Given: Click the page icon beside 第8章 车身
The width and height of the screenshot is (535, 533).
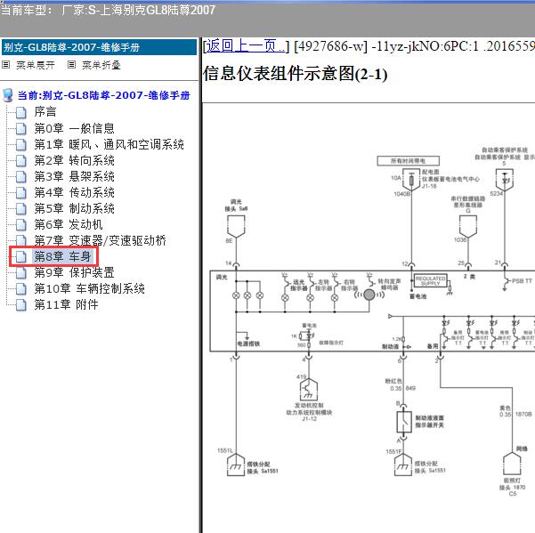Looking at the screenshot, I should pos(21,257).
